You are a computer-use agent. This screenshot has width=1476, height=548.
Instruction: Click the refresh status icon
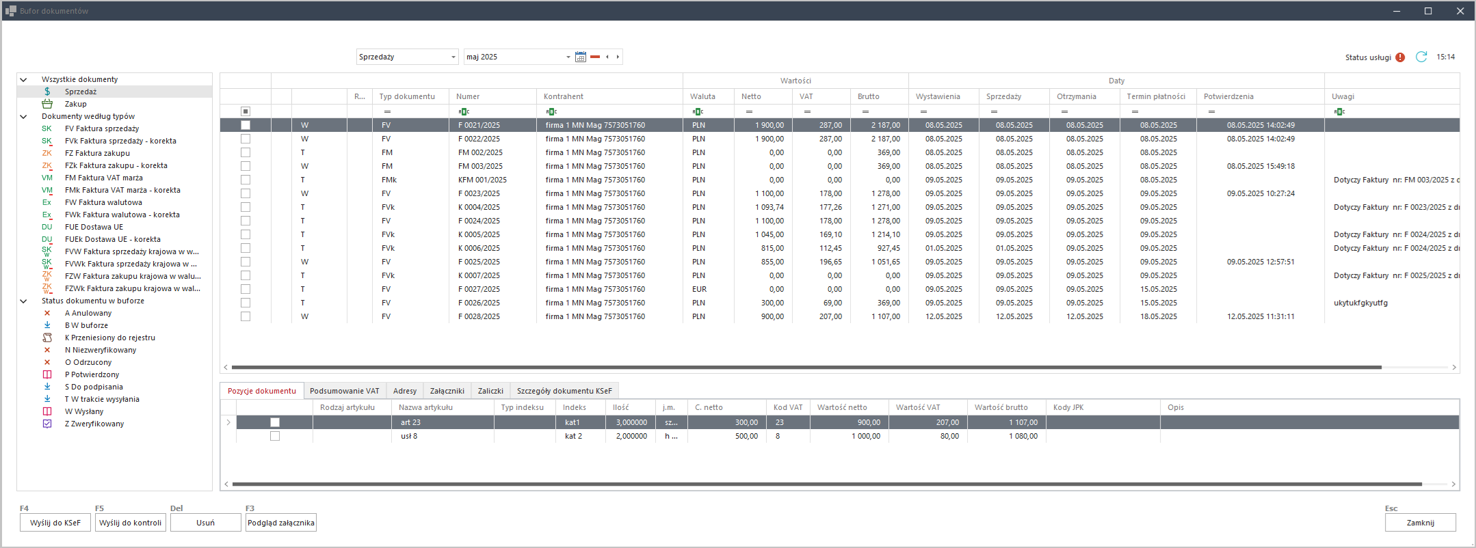point(1421,57)
